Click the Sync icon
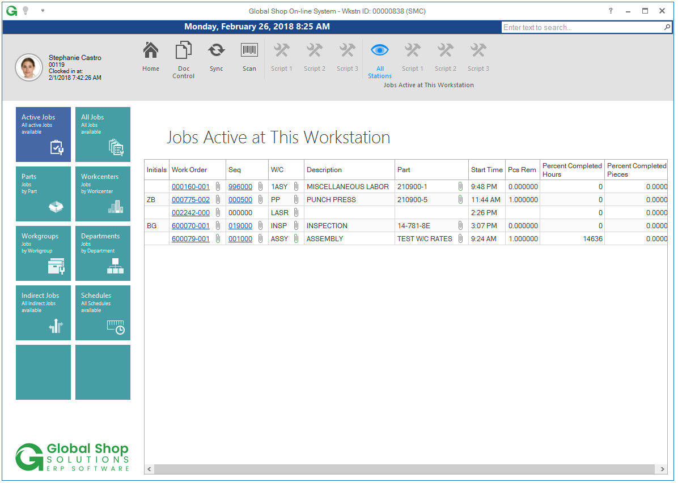This screenshot has height=483, width=678. [216, 55]
